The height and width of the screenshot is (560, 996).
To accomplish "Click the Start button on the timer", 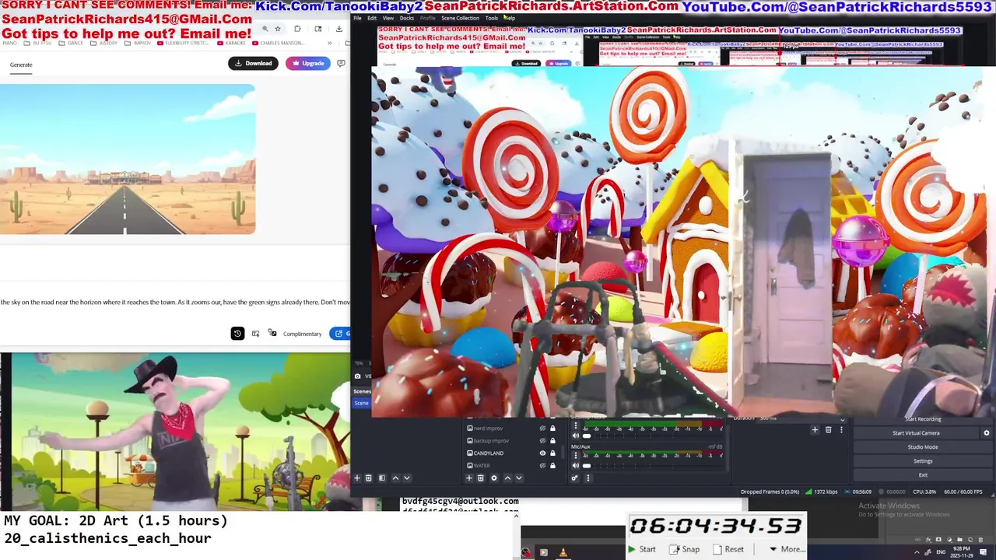I will [642, 549].
